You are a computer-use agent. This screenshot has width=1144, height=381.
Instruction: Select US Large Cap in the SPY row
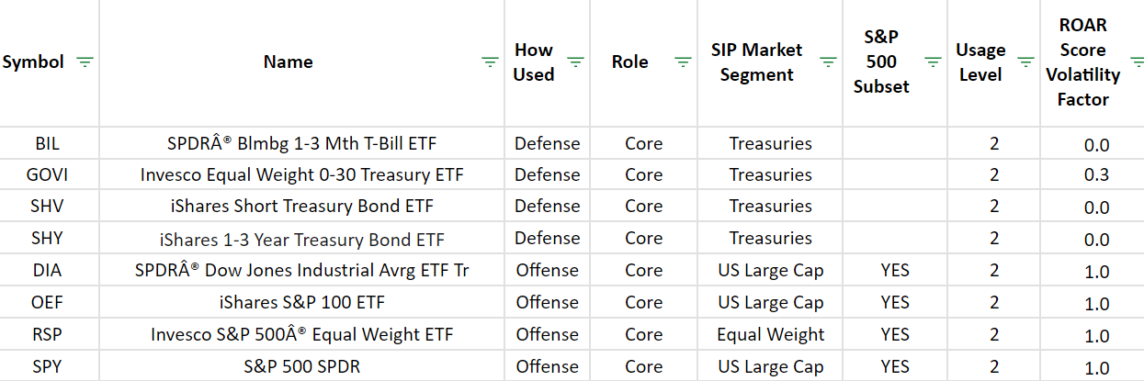click(x=771, y=366)
